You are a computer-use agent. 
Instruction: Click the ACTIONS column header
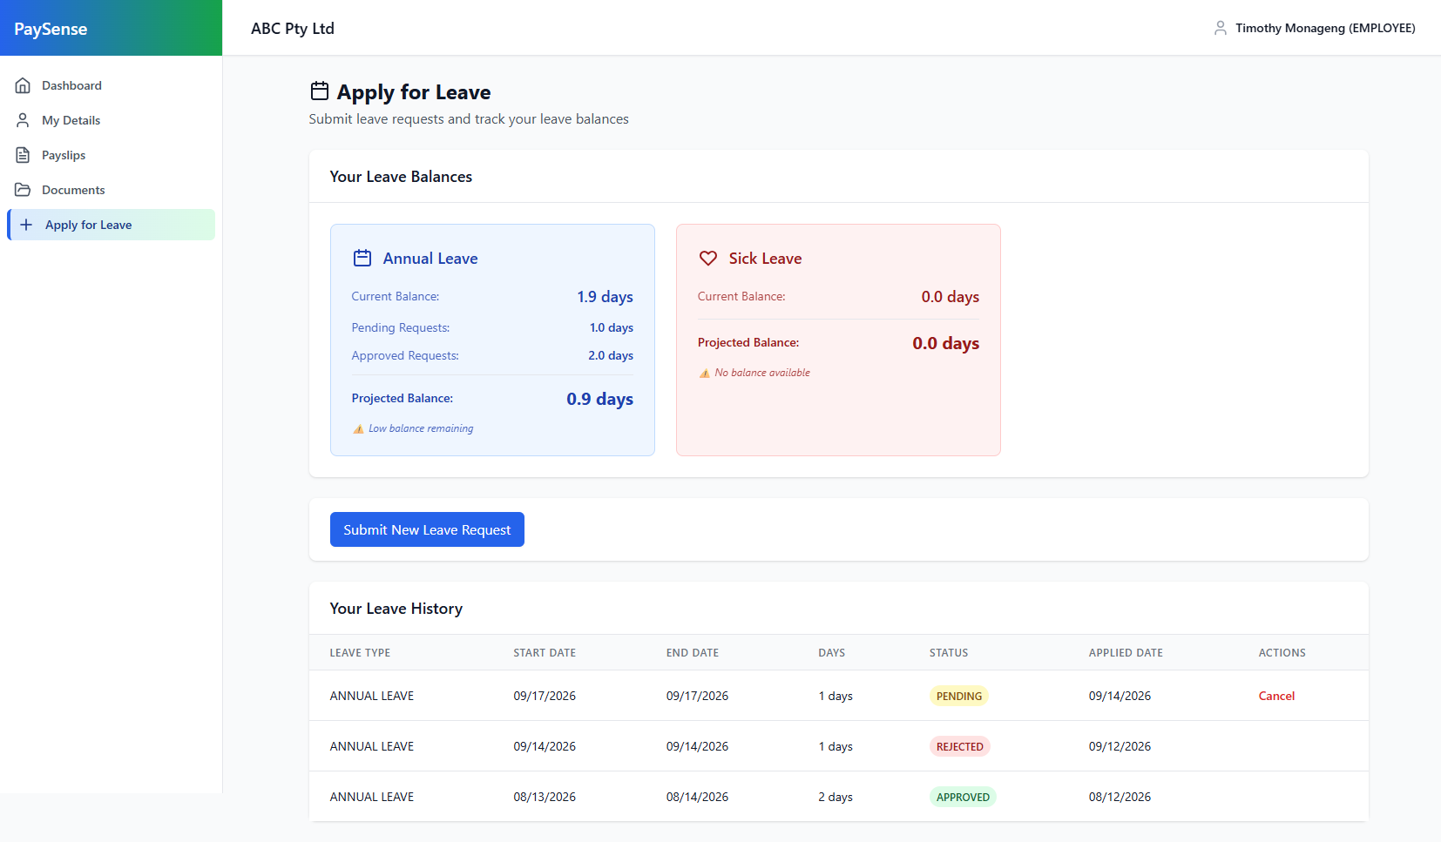point(1282,652)
